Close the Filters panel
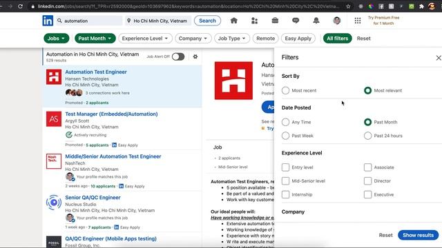This screenshot has height=248, width=442. point(439,58)
